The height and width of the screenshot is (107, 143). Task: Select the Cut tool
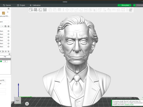(86, 10)
